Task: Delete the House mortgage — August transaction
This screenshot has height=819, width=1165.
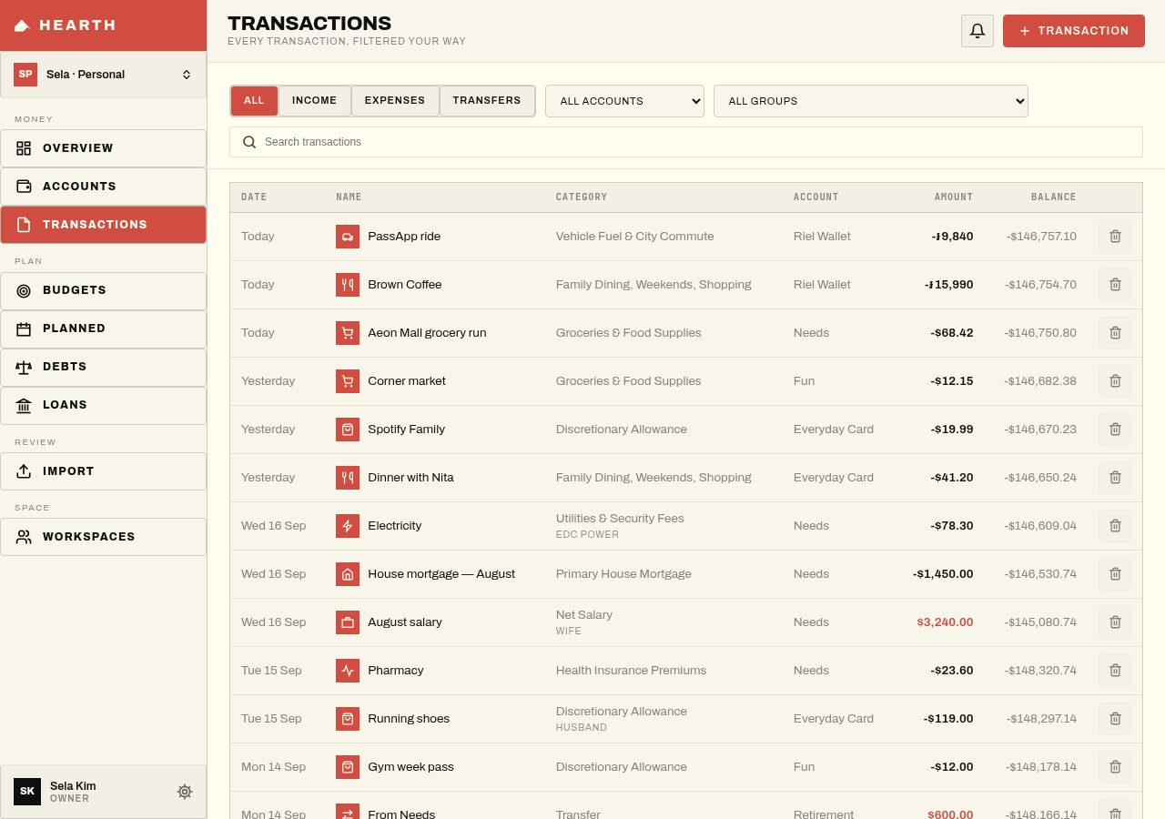Action: (1115, 574)
